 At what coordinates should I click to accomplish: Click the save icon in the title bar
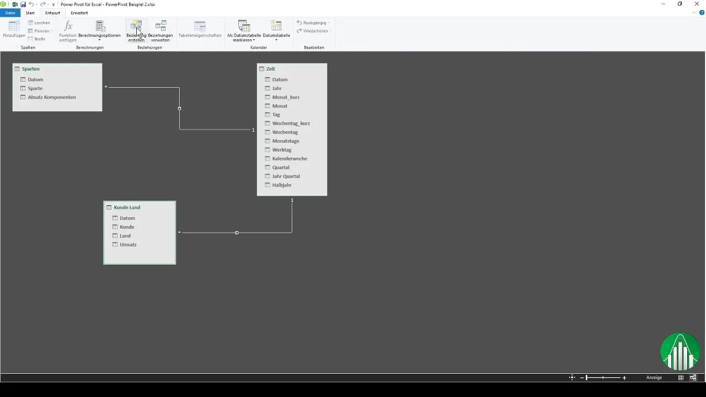point(23,4)
